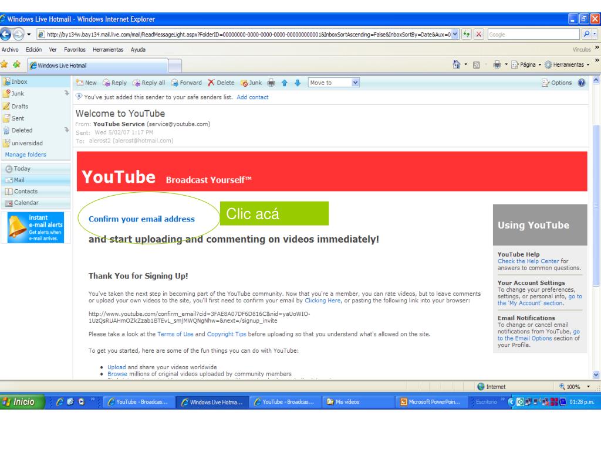The width and height of the screenshot is (601, 450).
Task: Expand the address bar URL dropdown
Action: 455,35
